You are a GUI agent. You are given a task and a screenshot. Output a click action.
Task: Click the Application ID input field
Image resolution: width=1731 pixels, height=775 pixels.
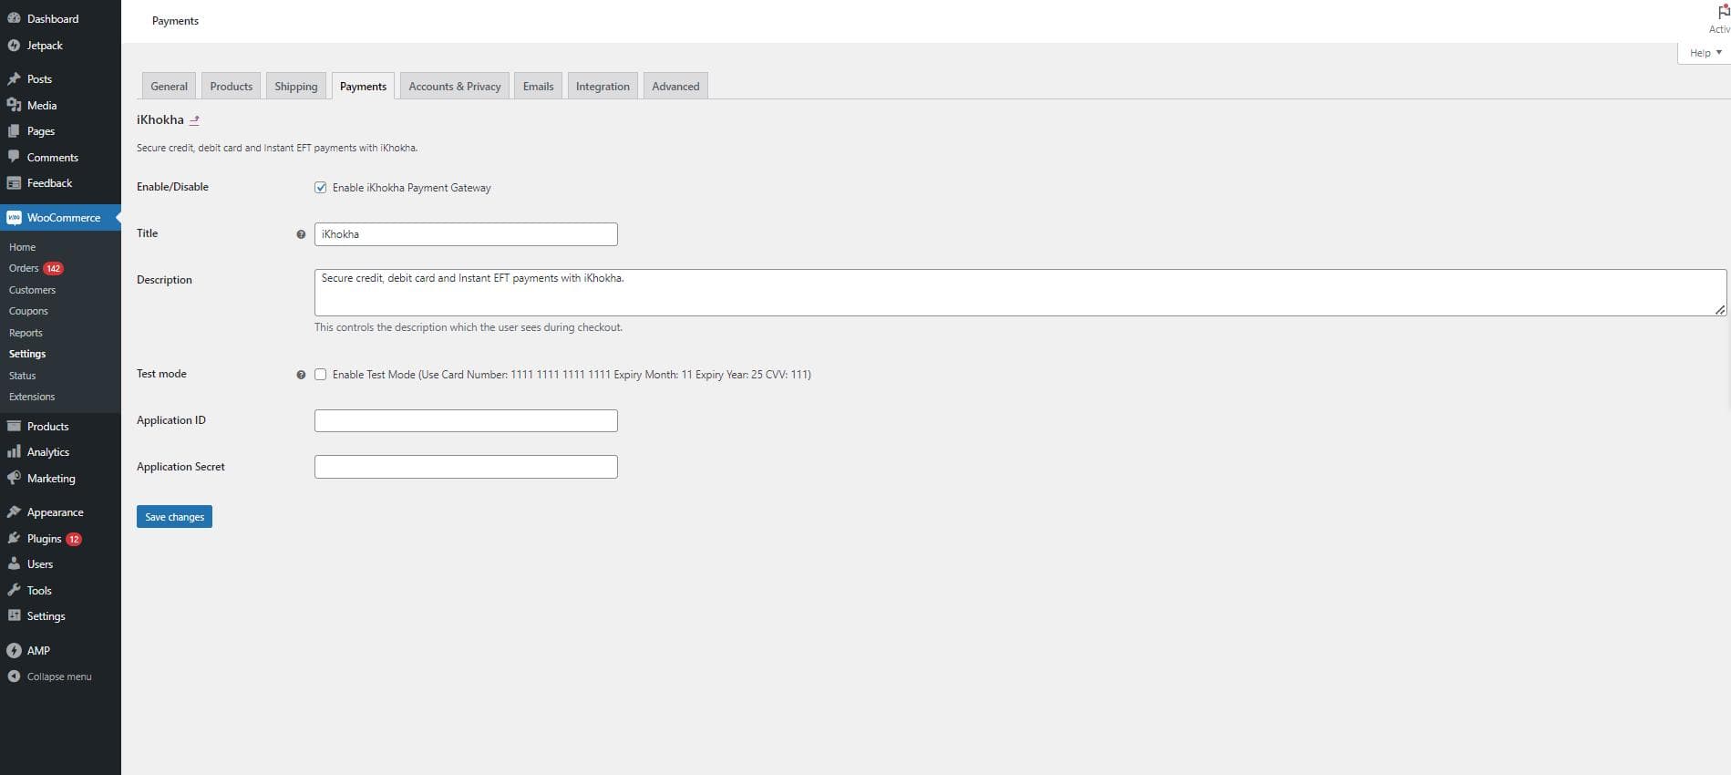point(466,420)
